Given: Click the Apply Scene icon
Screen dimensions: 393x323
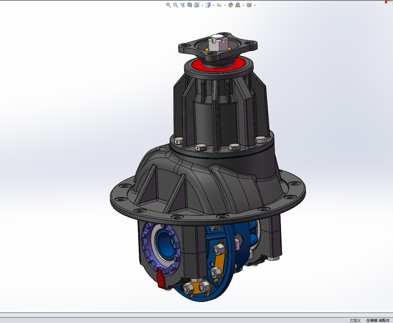Looking at the screenshot, I should pyautogui.click(x=238, y=5).
